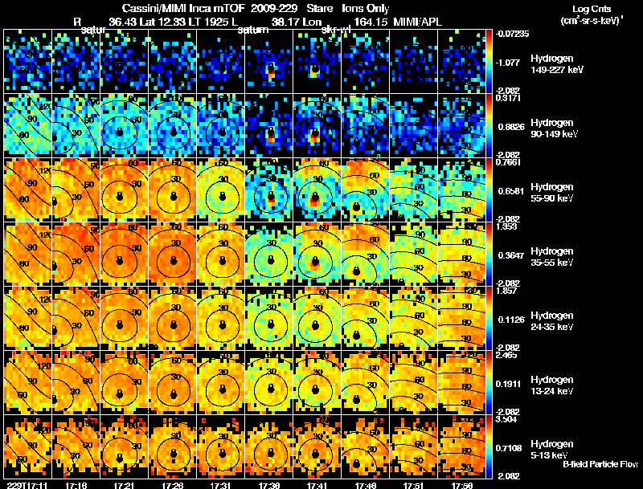Viewport: 643px width, 489px height.
Task: Select the 17:56 panel in Hydrogen 13-24 keV row
Action: [x=461, y=382]
